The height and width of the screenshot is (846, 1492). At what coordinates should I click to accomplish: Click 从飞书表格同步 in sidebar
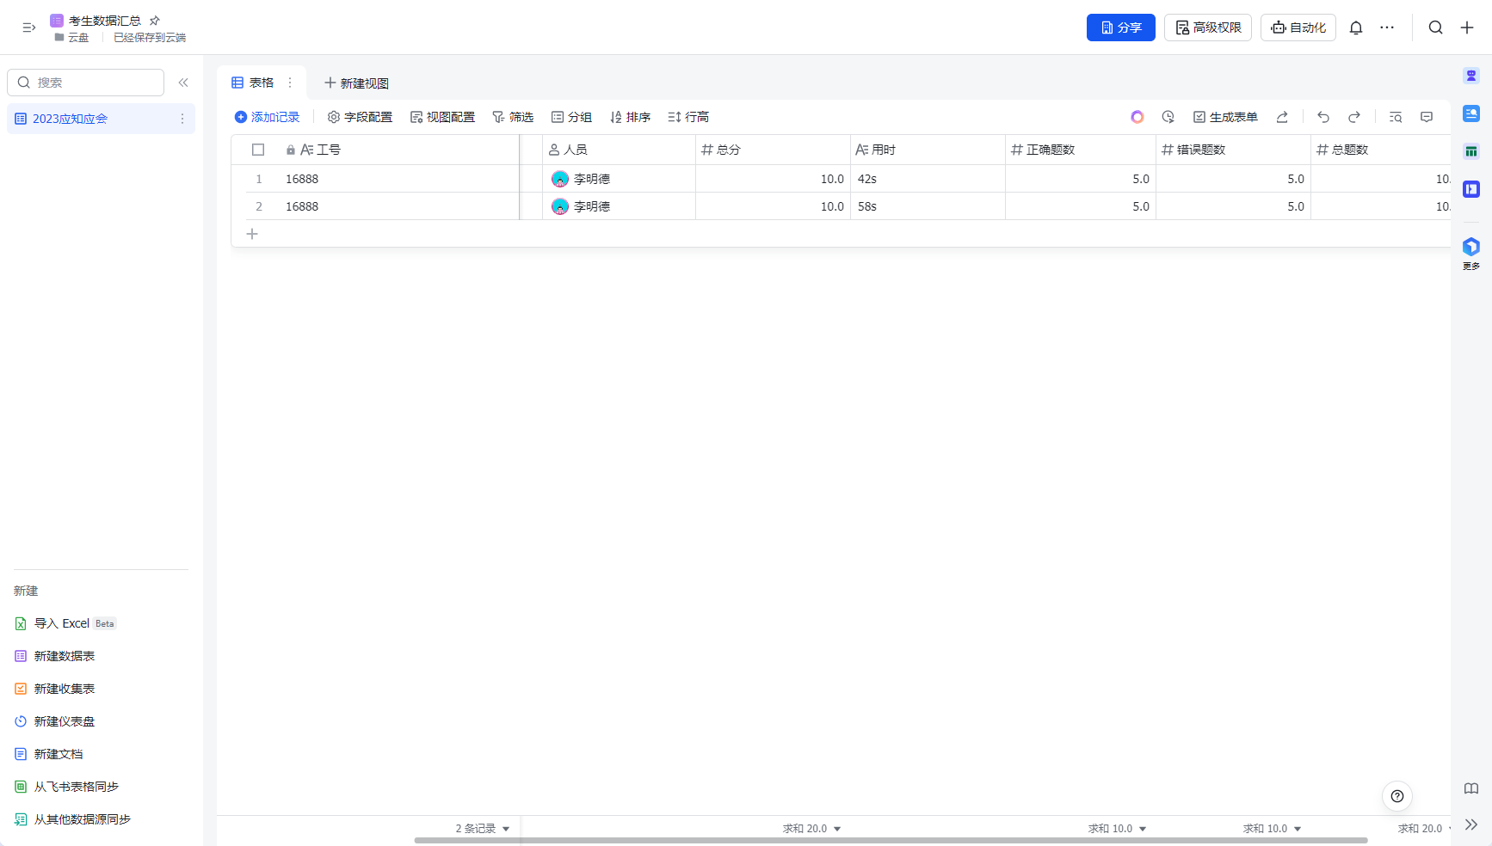(67, 787)
